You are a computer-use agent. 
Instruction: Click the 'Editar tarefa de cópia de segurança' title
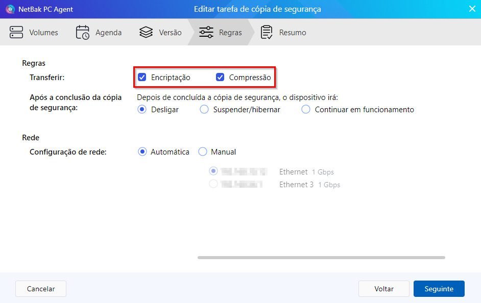tap(257, 9)
